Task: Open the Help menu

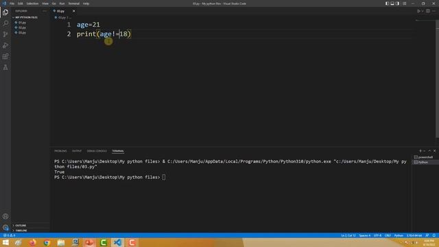Action: tap(86, 3)
